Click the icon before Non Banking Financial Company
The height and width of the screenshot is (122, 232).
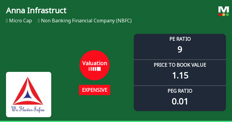[x=39, y=21]
